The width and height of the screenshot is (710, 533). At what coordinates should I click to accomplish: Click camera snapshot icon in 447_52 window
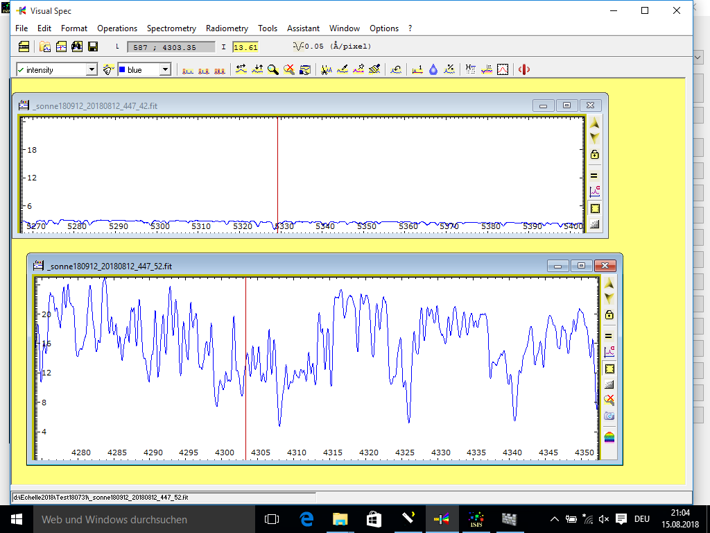pos(609,416)
